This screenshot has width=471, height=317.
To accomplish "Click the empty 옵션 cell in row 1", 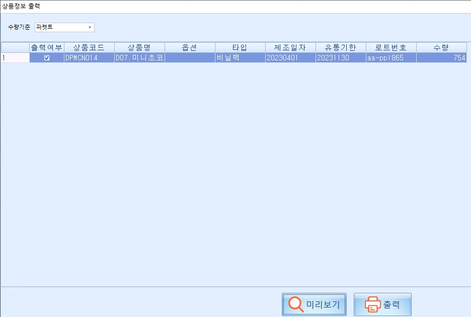I will click(190, 58).
